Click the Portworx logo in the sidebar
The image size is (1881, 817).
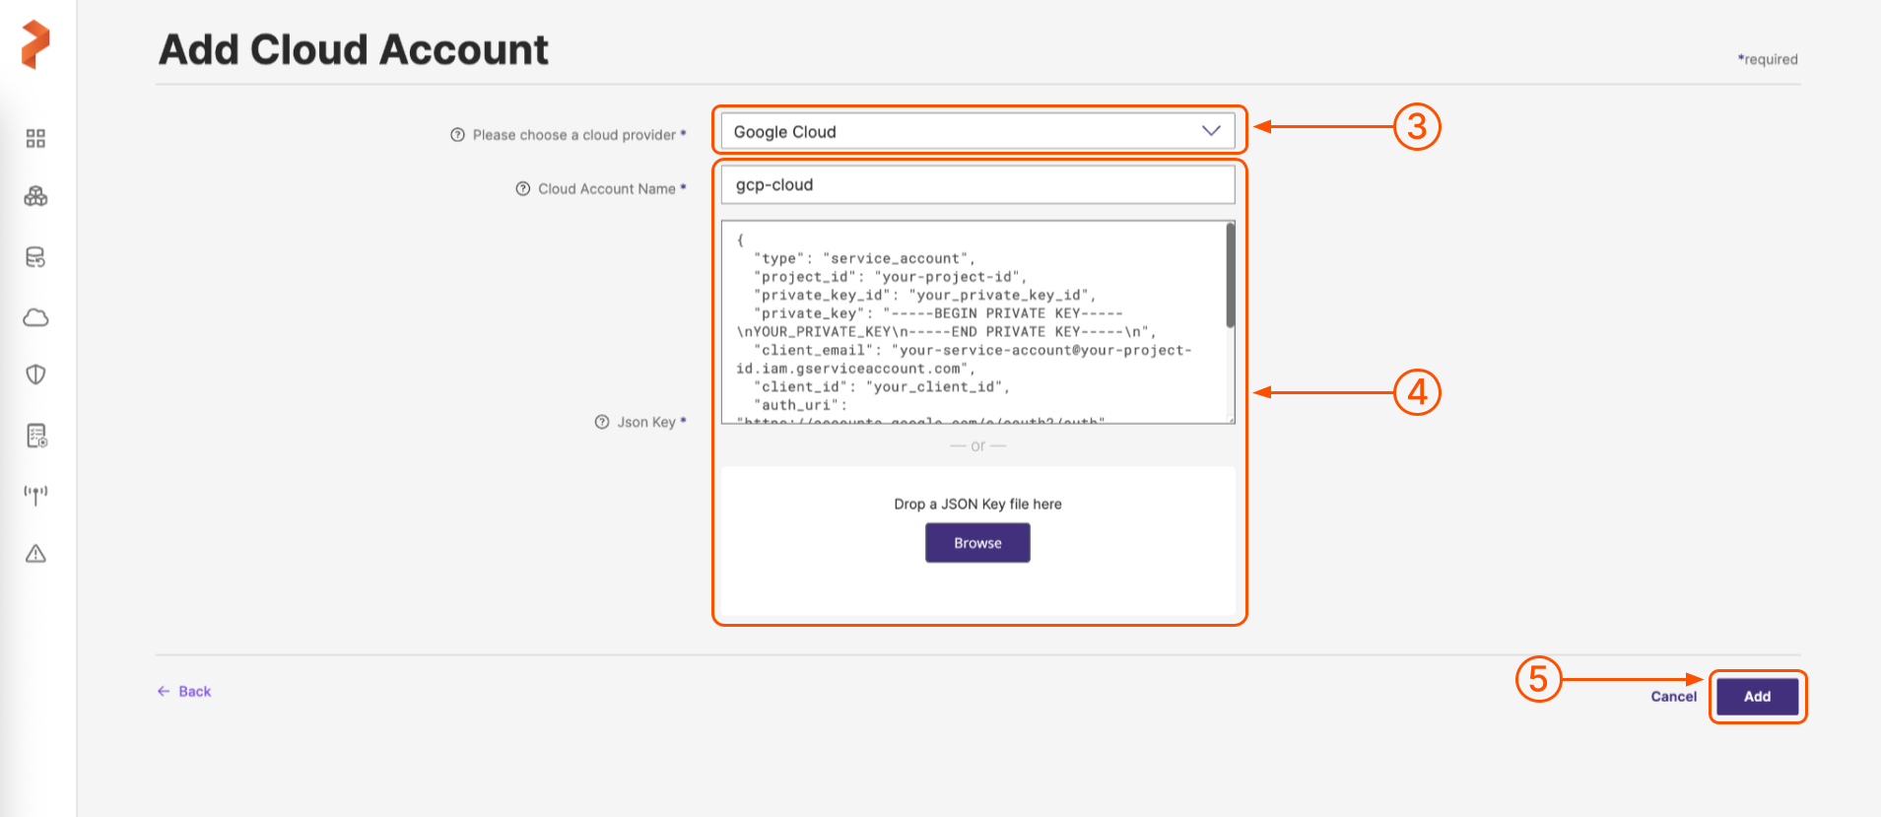35,44
